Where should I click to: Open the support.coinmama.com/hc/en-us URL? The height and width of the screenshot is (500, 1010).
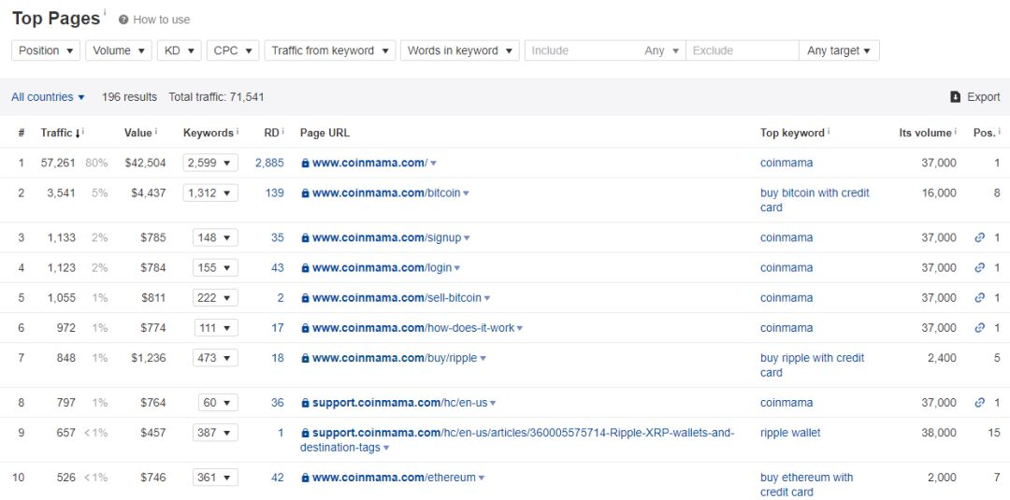point(400,403)
